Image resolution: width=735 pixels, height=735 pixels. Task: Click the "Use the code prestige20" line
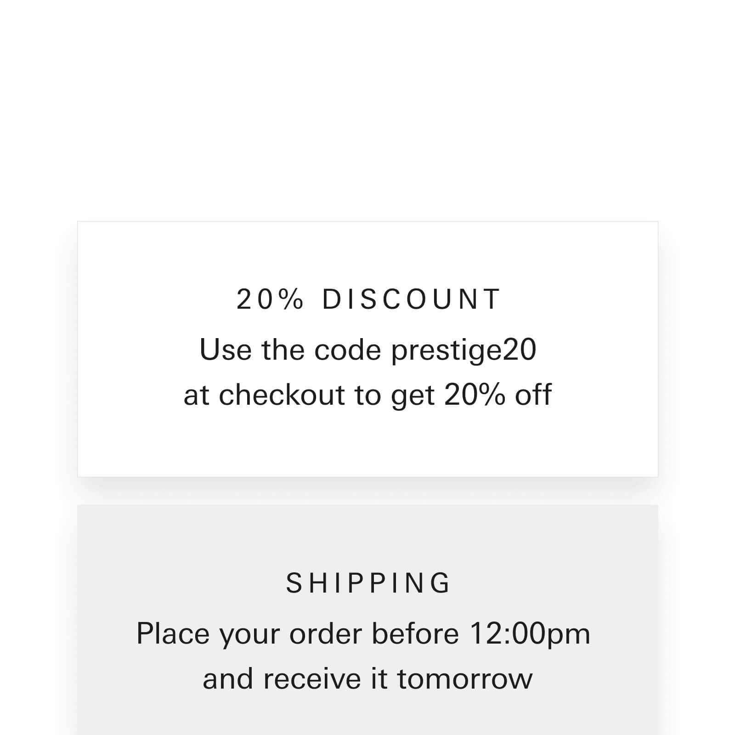367,350
